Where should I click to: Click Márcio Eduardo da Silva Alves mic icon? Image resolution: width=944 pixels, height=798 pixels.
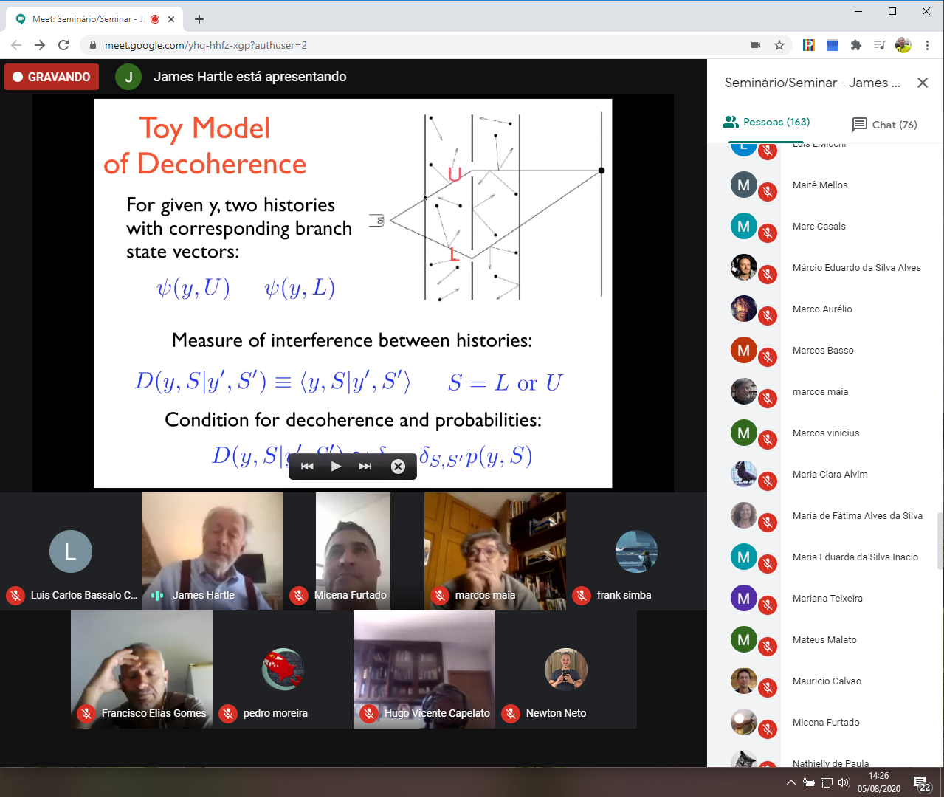[768, 275]
